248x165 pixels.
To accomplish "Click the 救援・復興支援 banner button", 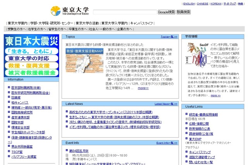I will click(31, 65).
